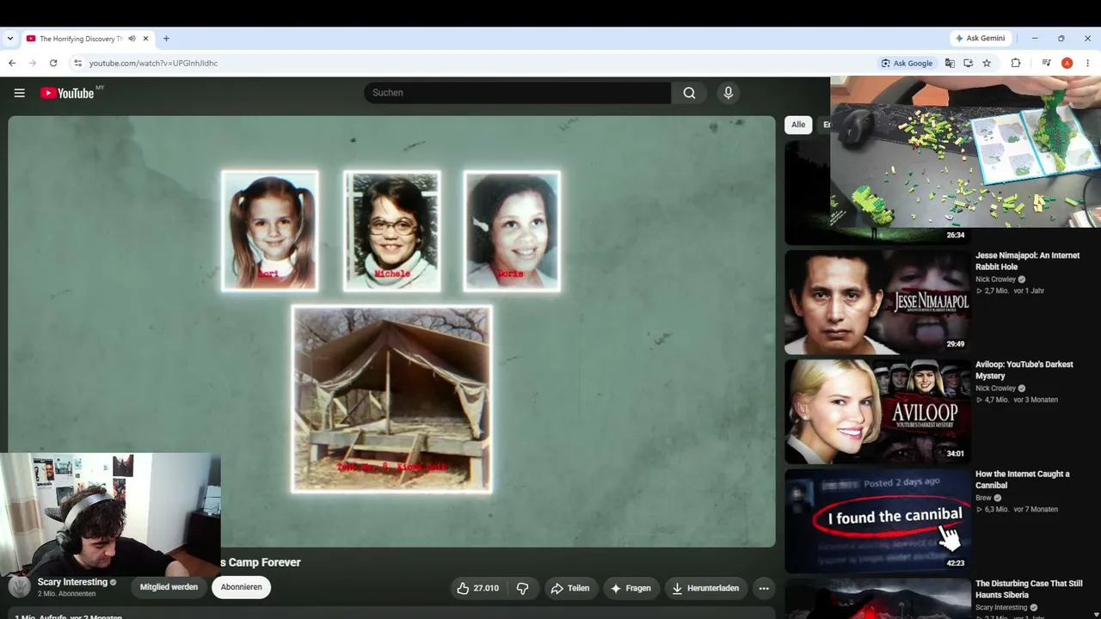1101x619 pixels.
Task: Dislike the video with thumbs down
Action: pyautogui.click(x=522, y=588)
